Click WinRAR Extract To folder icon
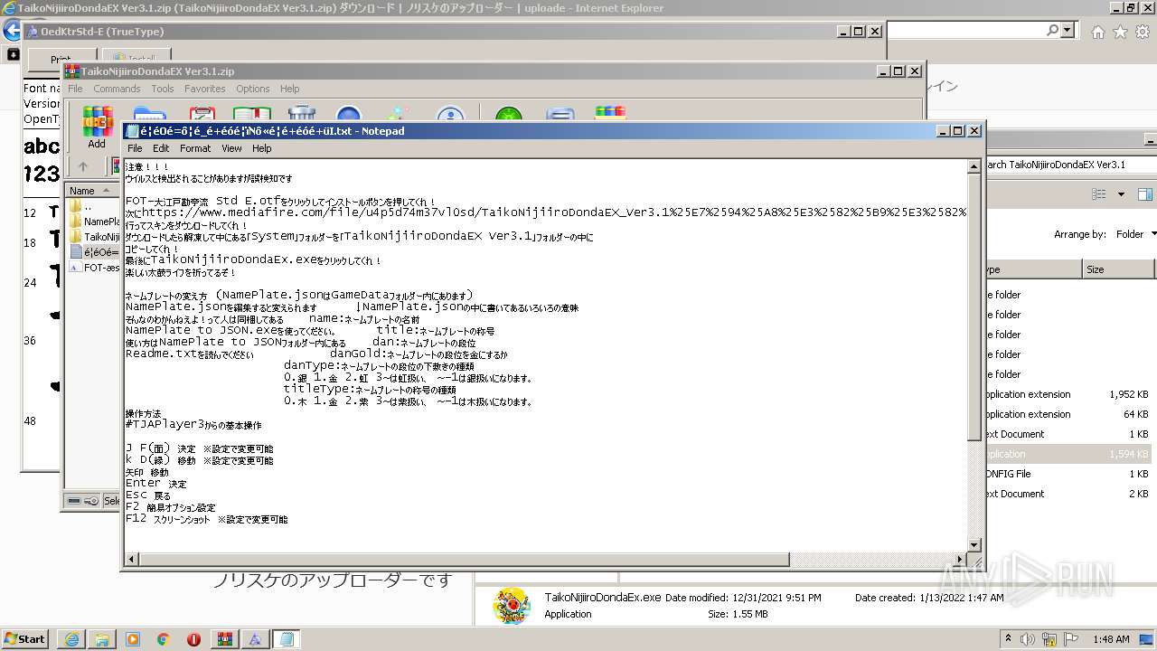 tap(149, 115)
